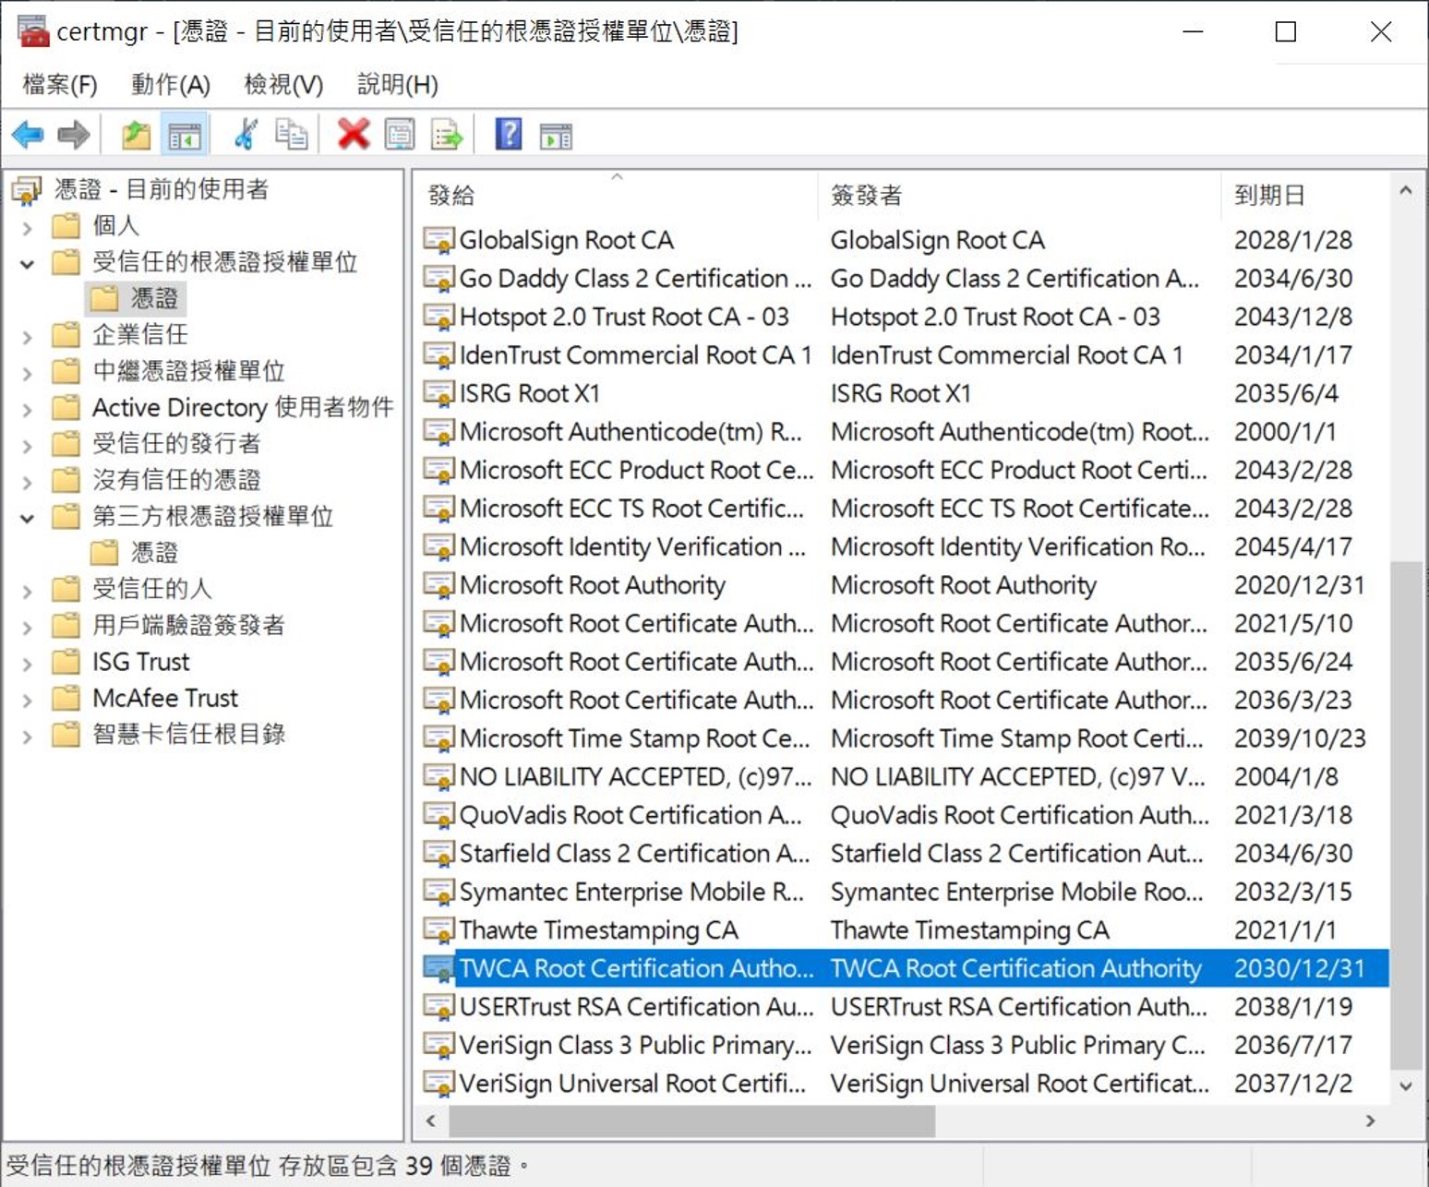Click the horizontal scrollbar thumb
1429x1187 pixels.
tap(691, 1121)
